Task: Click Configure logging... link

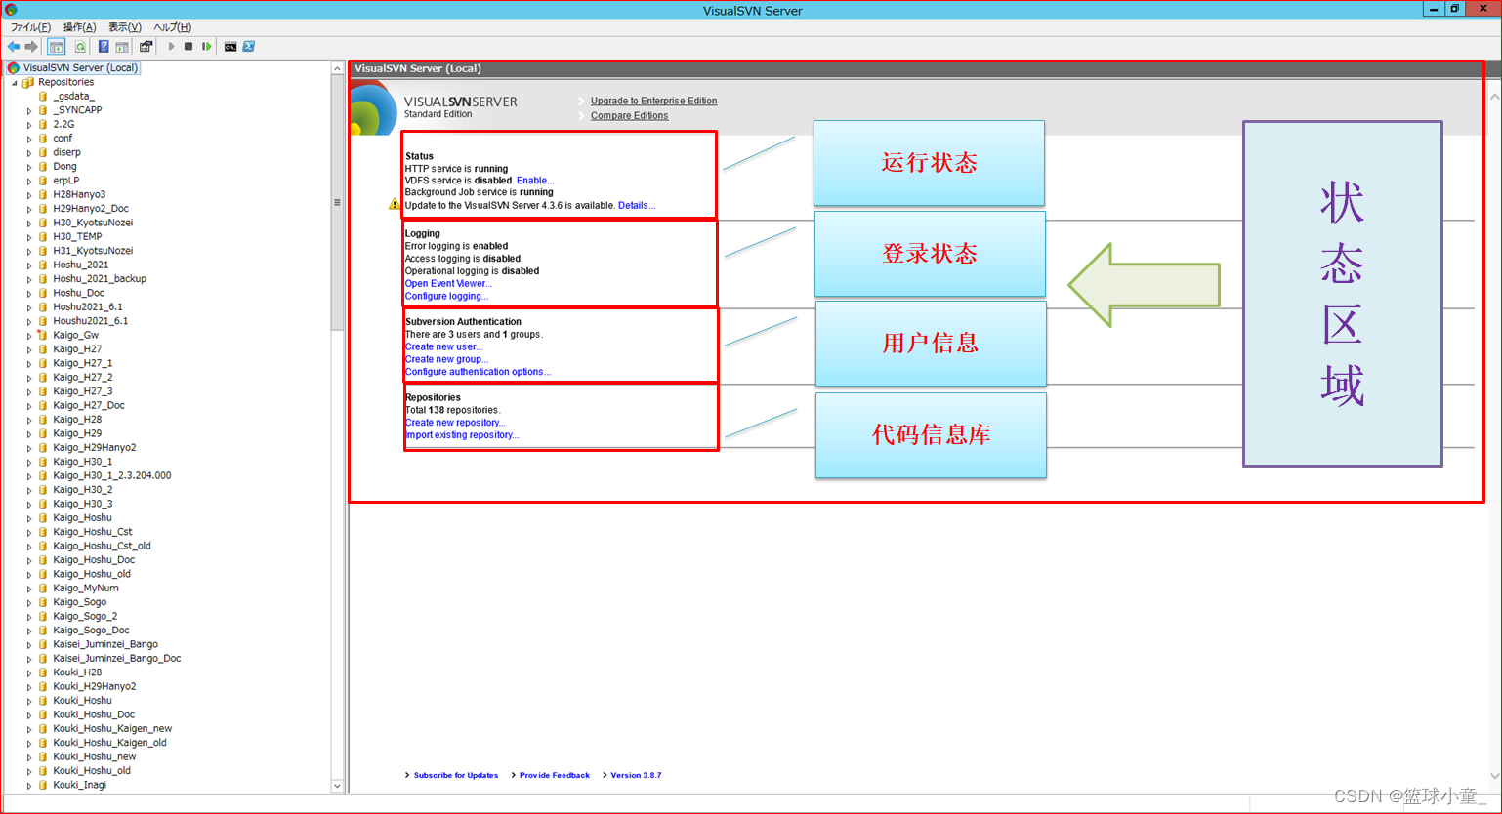Action: coord(446,297)
